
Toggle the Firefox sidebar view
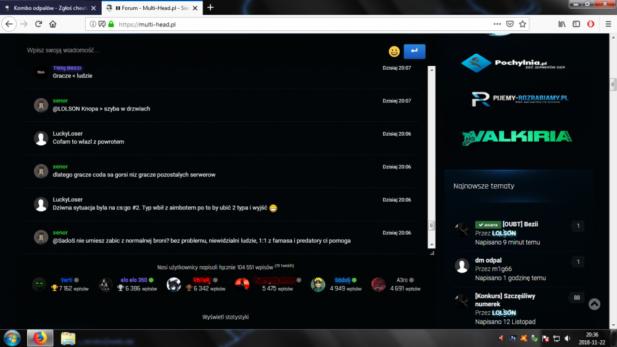tap(576, 24)
